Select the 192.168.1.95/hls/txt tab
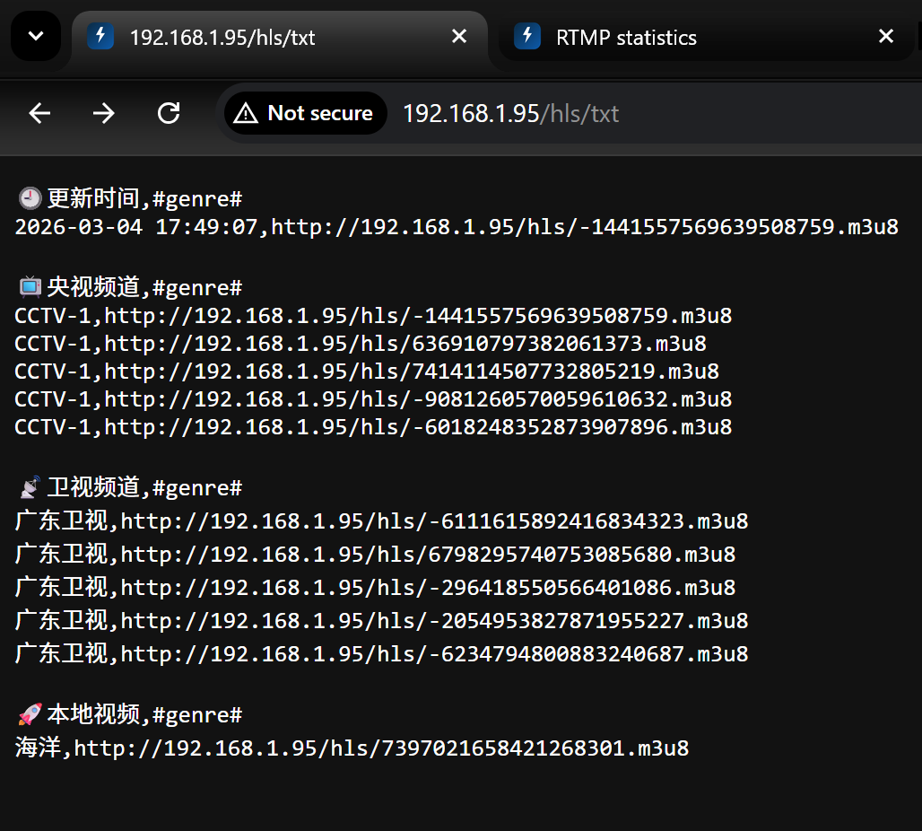922x831 pixels. pos(224,37)
